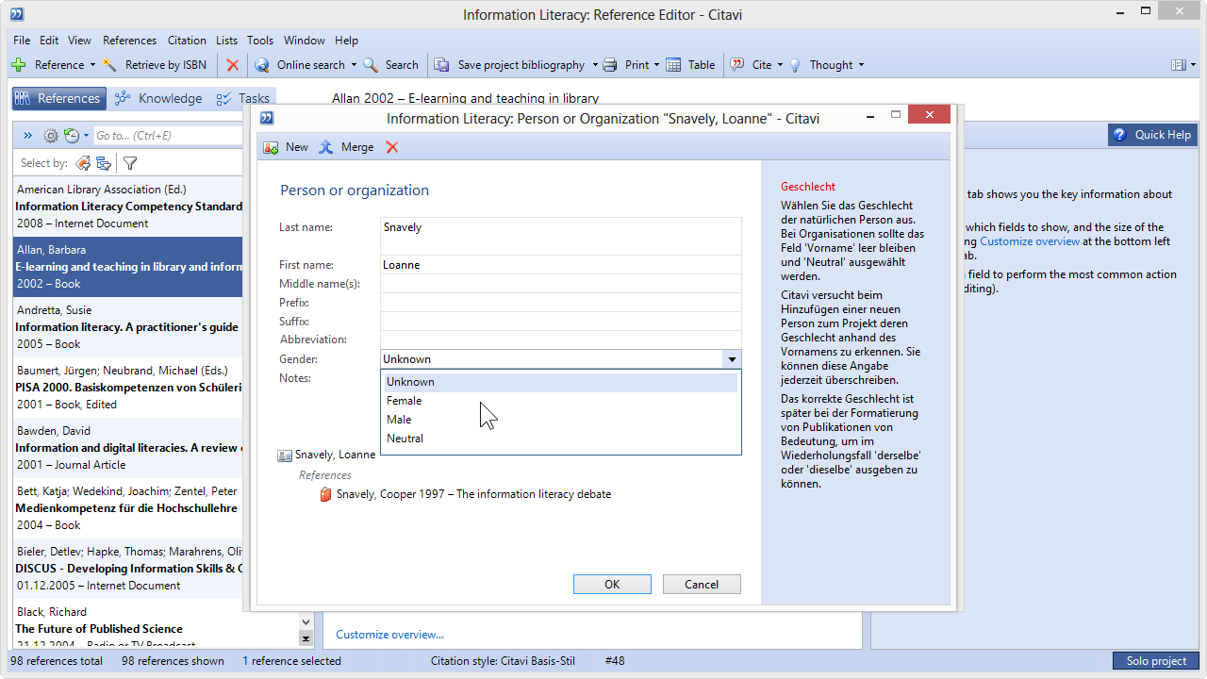Expand the Online search dropdown arrow

(x=354, y=65)
